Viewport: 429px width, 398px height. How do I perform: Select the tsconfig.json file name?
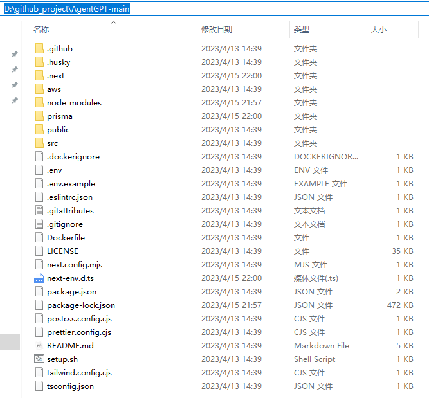coord(70,386)
